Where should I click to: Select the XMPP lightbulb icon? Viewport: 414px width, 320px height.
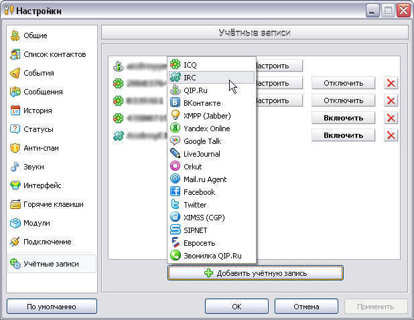(175, 115)
